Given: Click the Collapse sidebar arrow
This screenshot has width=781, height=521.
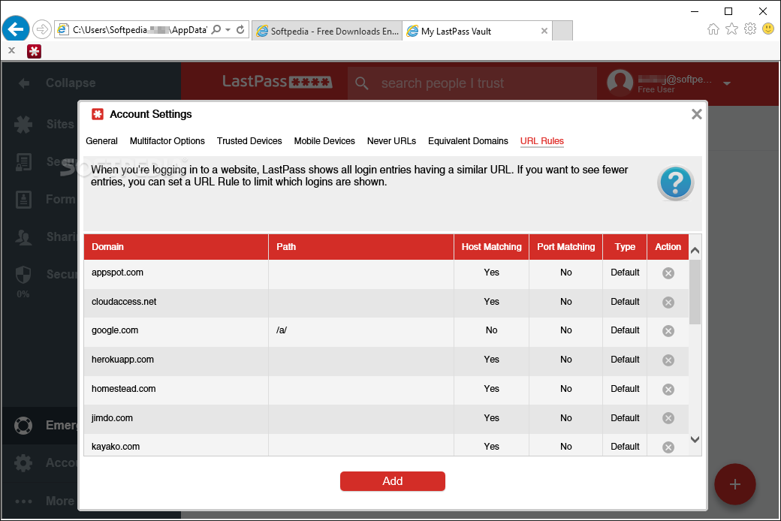Looking at the screenshot, I should click(x=24, y=83).
